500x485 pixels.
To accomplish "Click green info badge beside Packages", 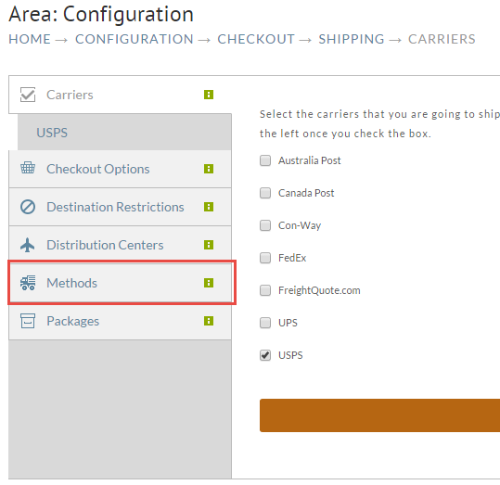I will click(209, 321).
